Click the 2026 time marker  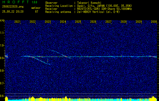click(x=93, y=22)
